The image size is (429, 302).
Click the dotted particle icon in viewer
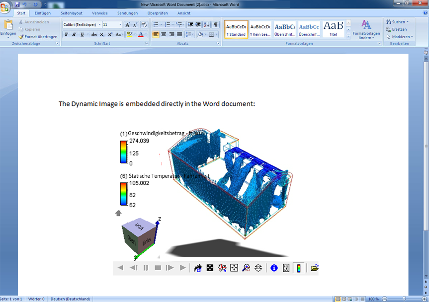pos(286,268)
